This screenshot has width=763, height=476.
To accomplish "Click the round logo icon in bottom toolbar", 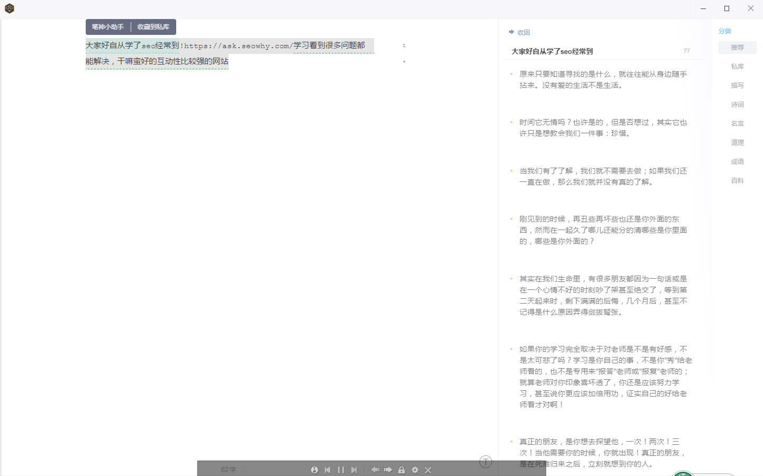I will (314, 470).
